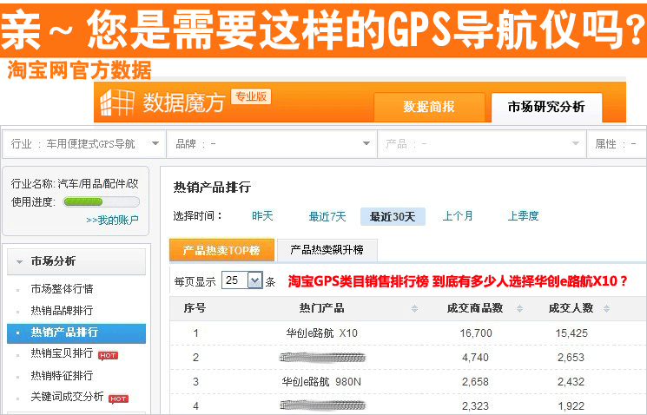Click the 2,432 成交人数 value
The image size is (647, 415).
tap(571, 382)
